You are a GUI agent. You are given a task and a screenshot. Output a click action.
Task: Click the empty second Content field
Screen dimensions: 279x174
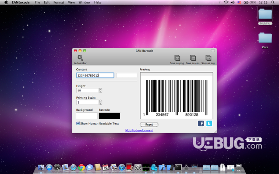pos(126,75)
